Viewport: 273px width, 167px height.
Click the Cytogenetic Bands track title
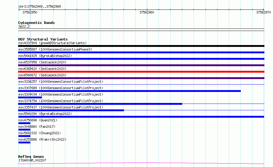coord(37,23)
